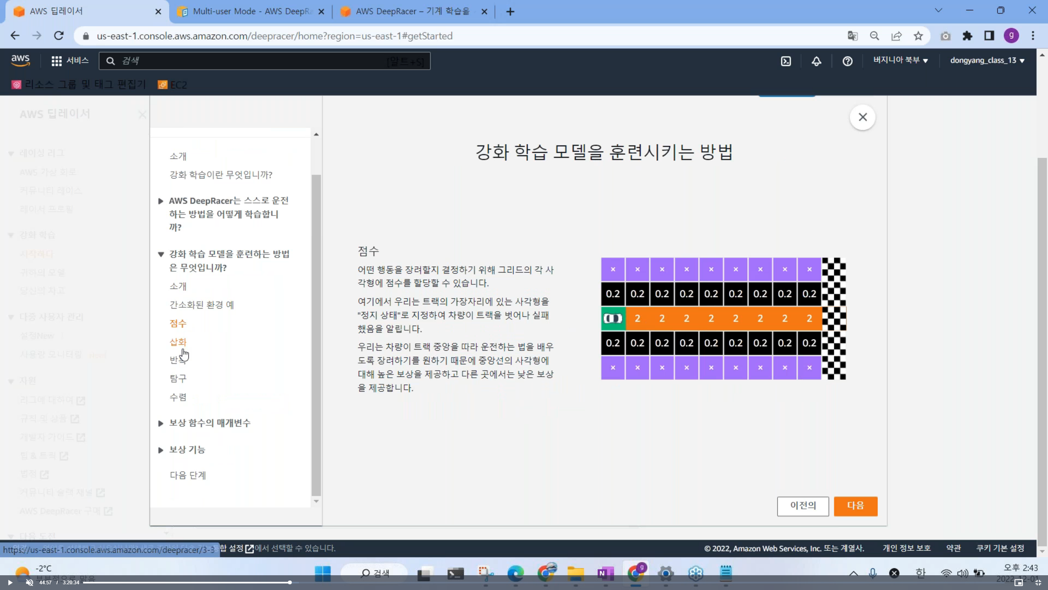Open AWS CloudShell icon in header

[x=786, y=61]
